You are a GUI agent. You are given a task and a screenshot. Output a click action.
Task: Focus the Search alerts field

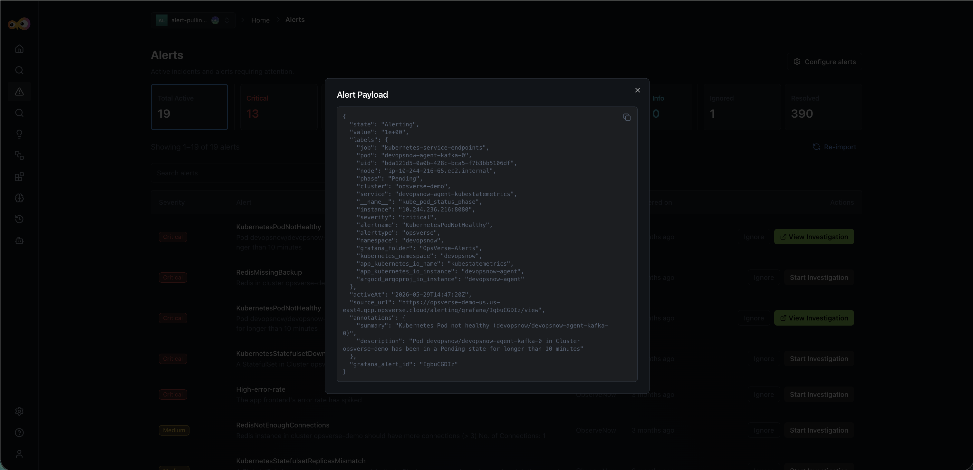pyautogui.click(x=238, y=173)
